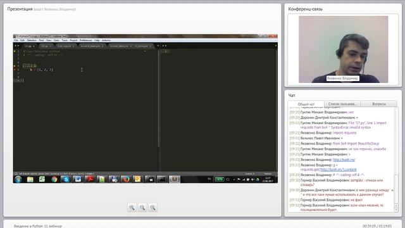
Task: Click the green battery indicator in tray
Action: [x=220, y=179]
